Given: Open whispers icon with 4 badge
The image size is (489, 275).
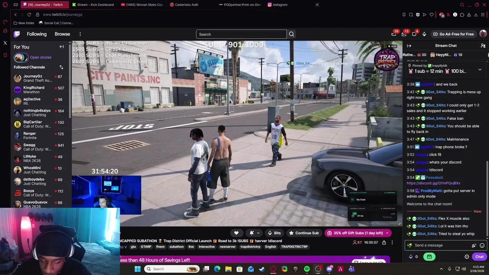Looking at the screenshot, I should (414, 34).
